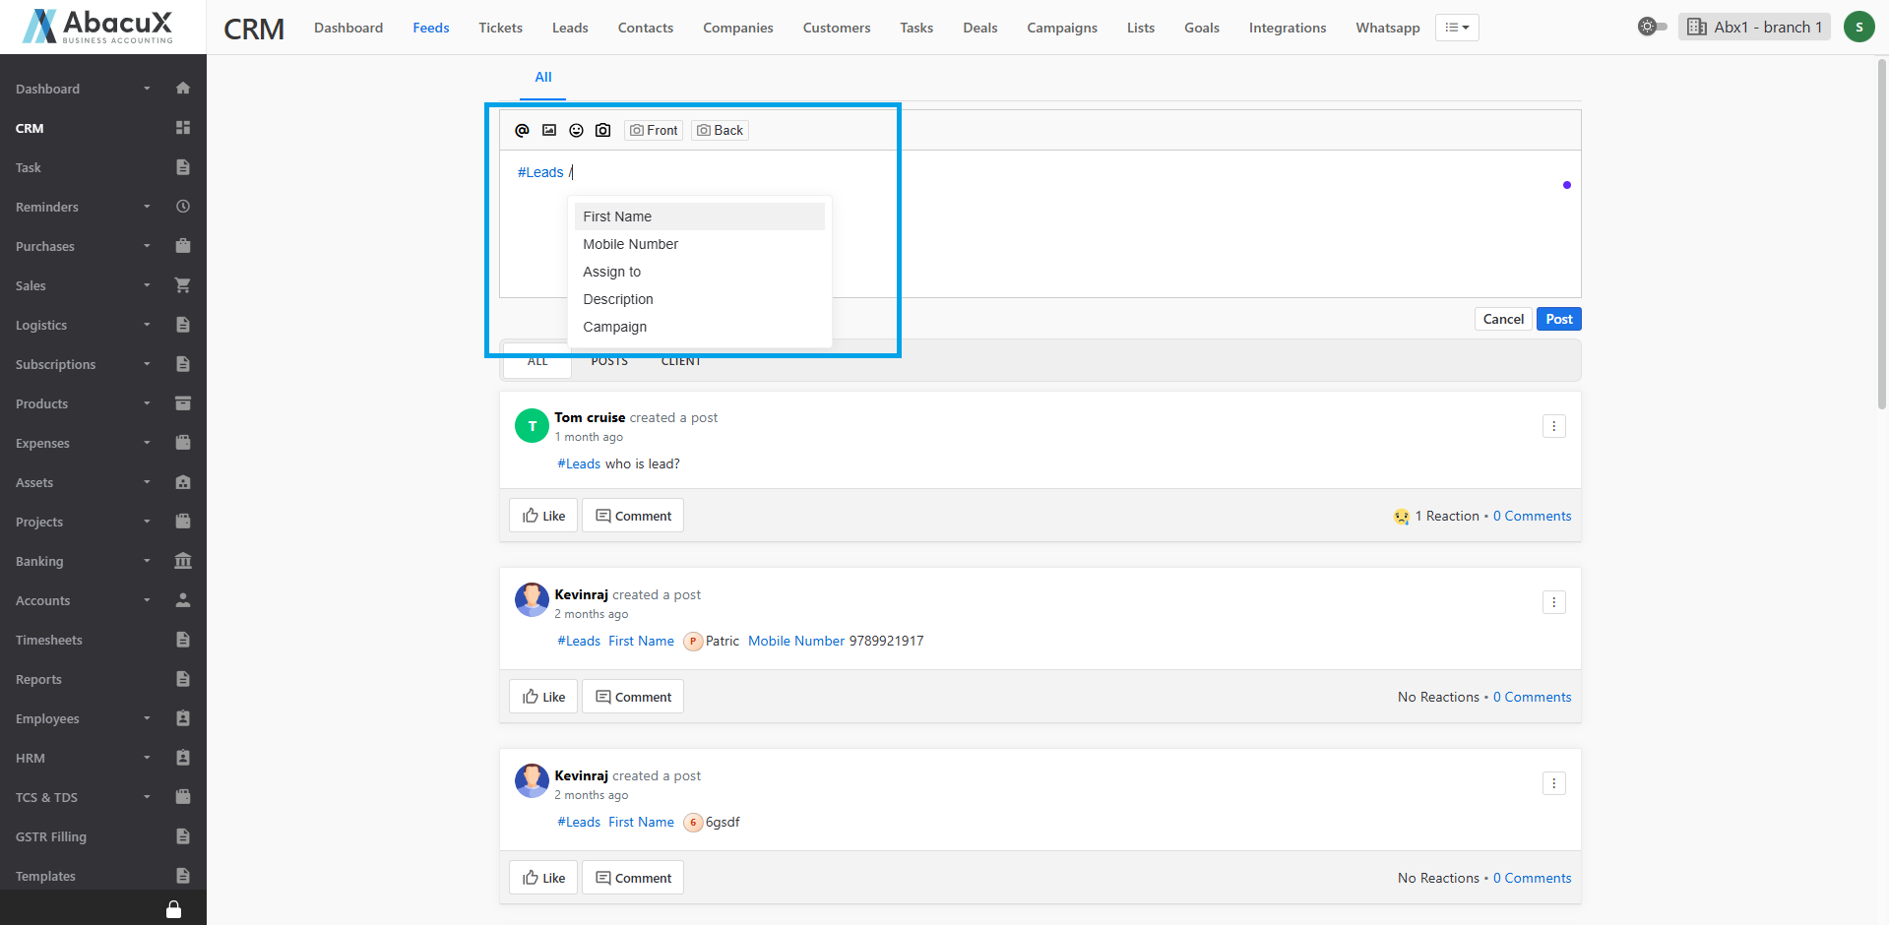Screen dimensions: 1889x925
Task: Open options menu on Tom cruise post
Action: (1553, 426)
